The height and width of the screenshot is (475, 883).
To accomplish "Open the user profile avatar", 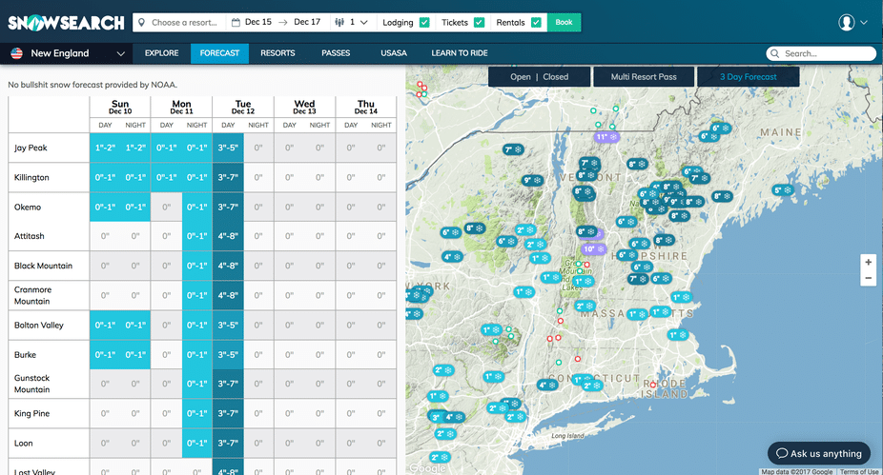I will click(846, 23).
